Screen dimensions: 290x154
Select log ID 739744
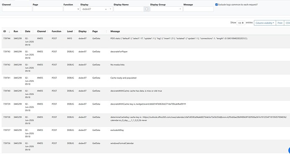(7, 39)
